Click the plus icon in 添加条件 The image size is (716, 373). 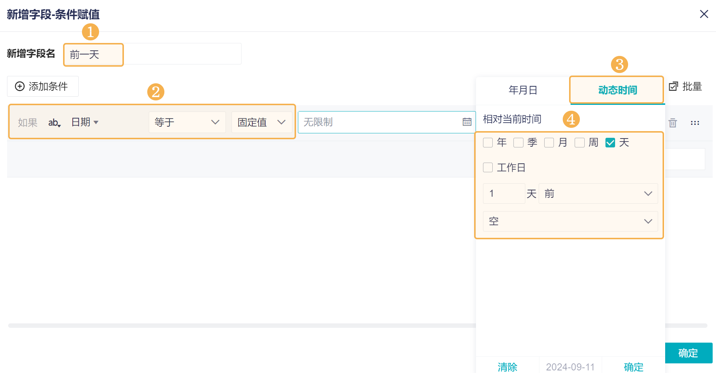[x=20, y=86]
